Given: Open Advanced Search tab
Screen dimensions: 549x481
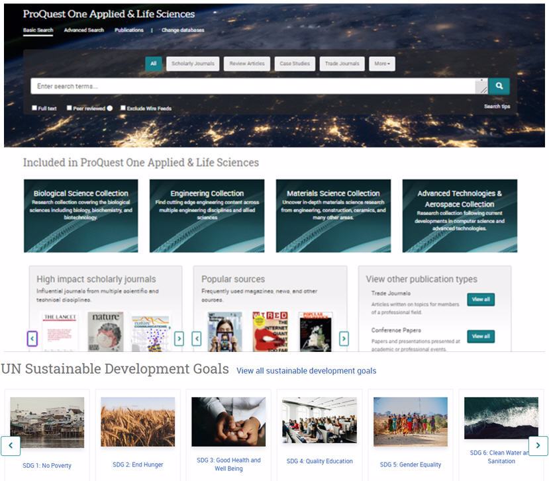Looking at the screenshot, I should tap(84, 30).
